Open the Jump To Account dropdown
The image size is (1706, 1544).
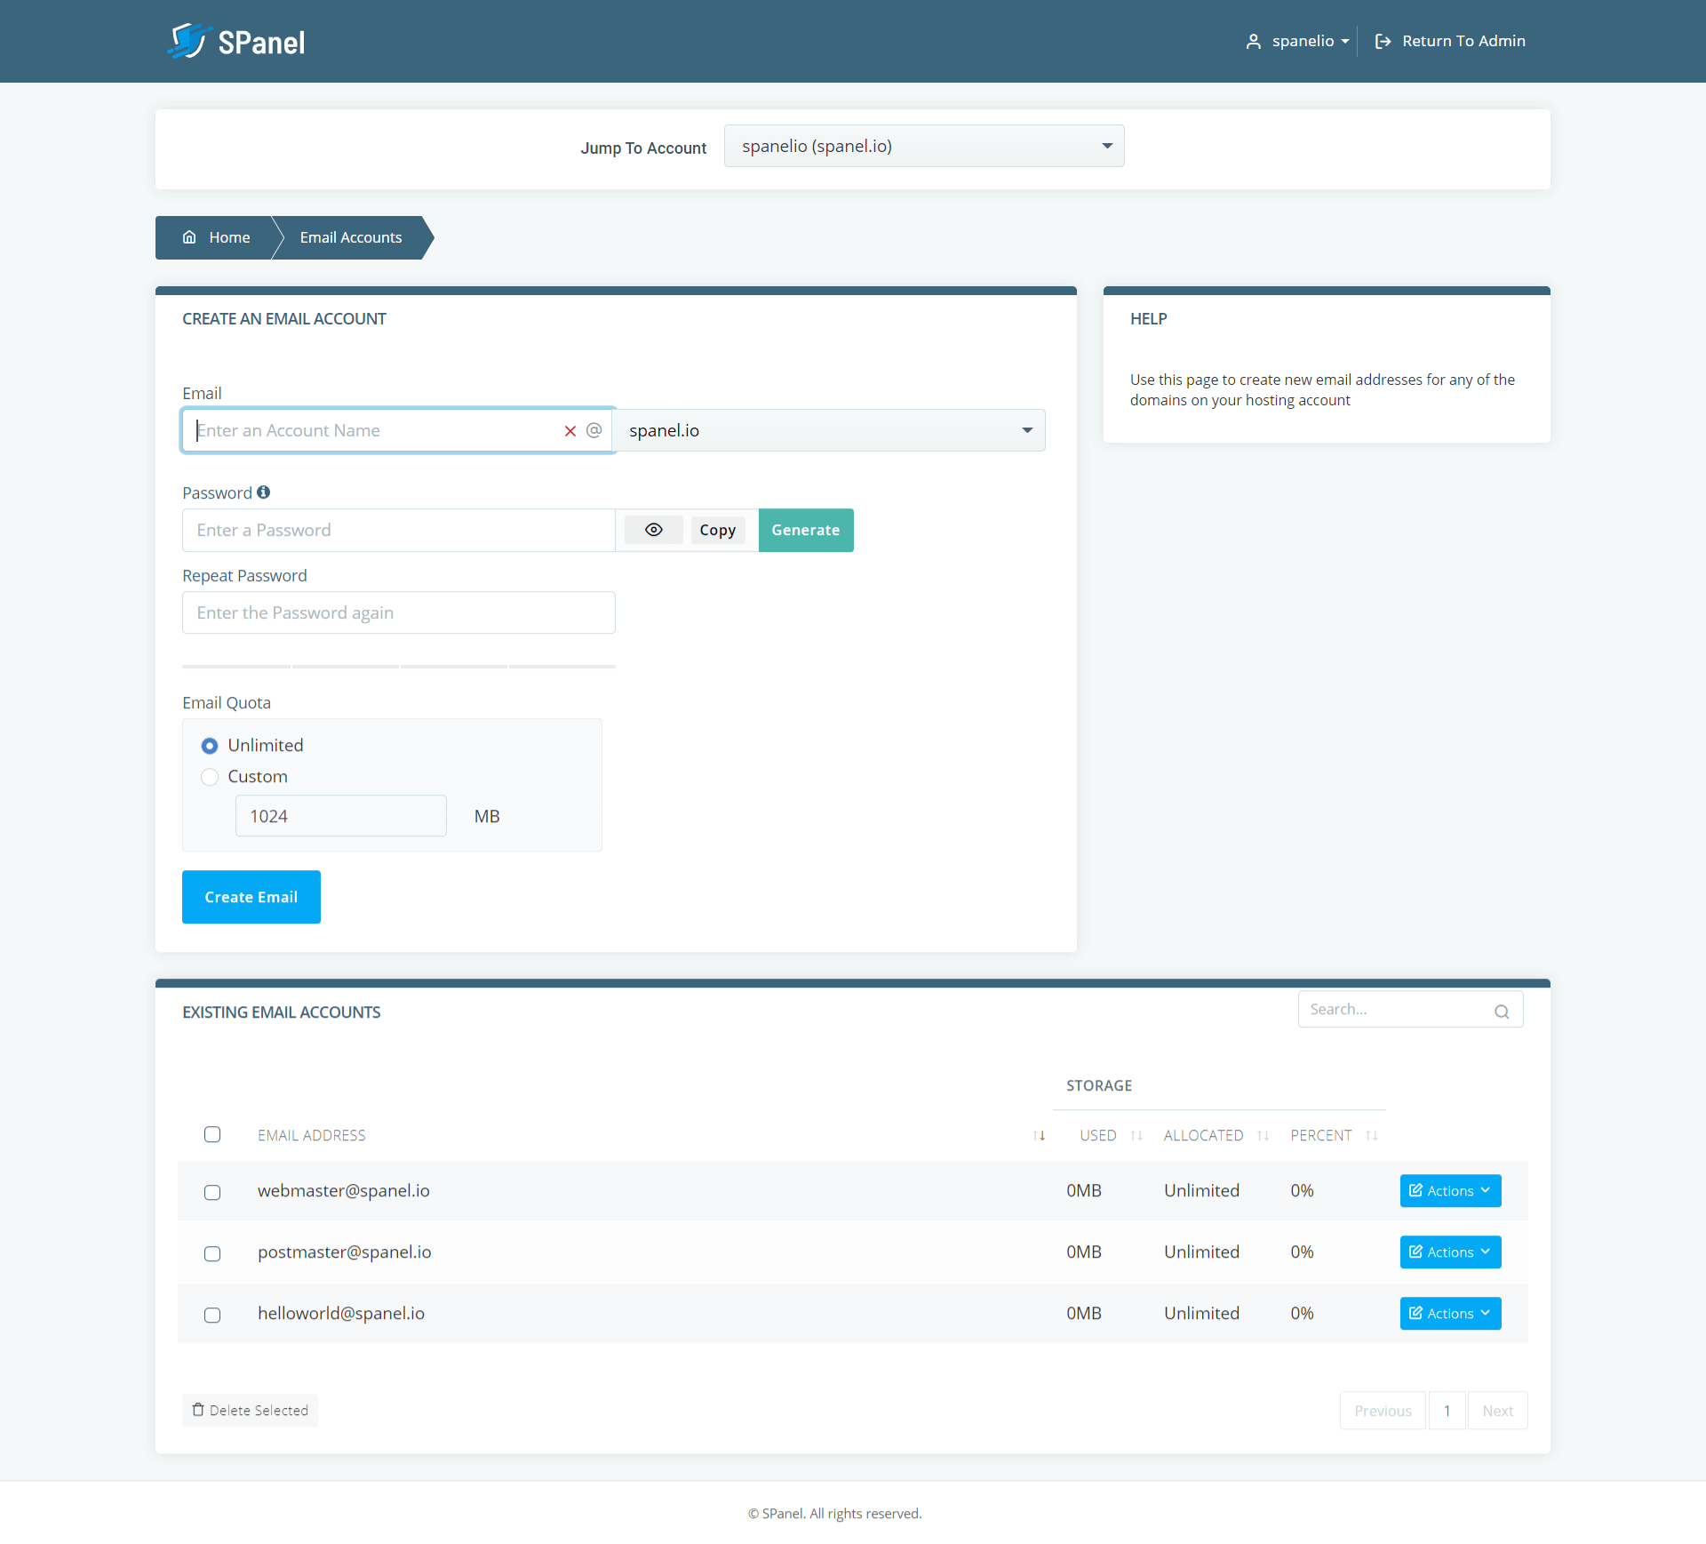[924, 146]
